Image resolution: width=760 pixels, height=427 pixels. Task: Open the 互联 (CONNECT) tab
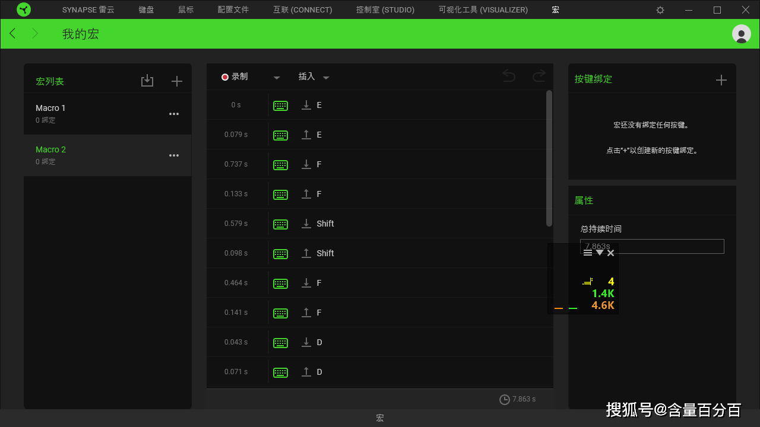303,9
